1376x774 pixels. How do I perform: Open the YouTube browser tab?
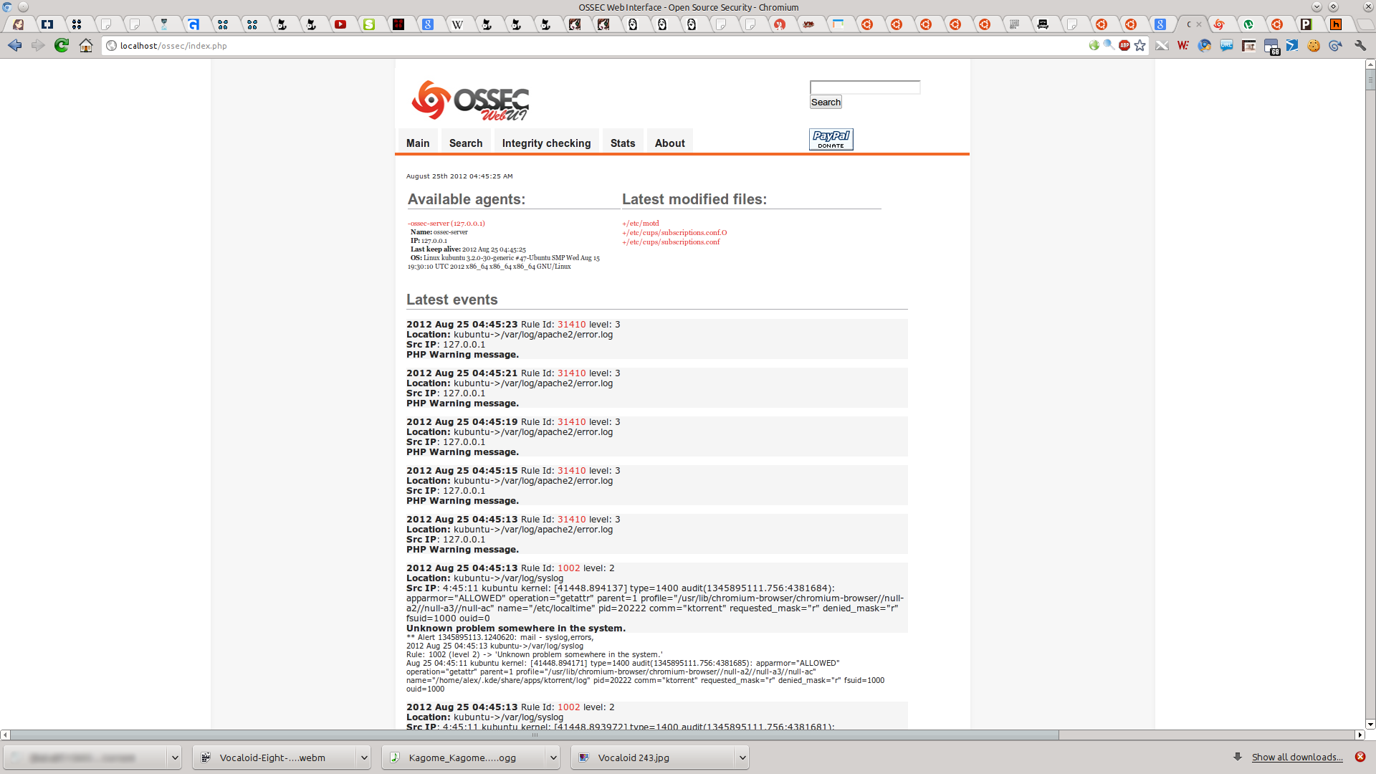click(x=340, y=24)
